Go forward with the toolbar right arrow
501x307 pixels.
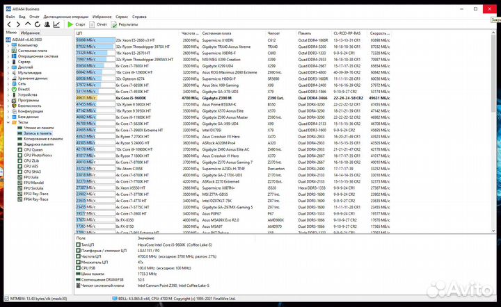18,24
